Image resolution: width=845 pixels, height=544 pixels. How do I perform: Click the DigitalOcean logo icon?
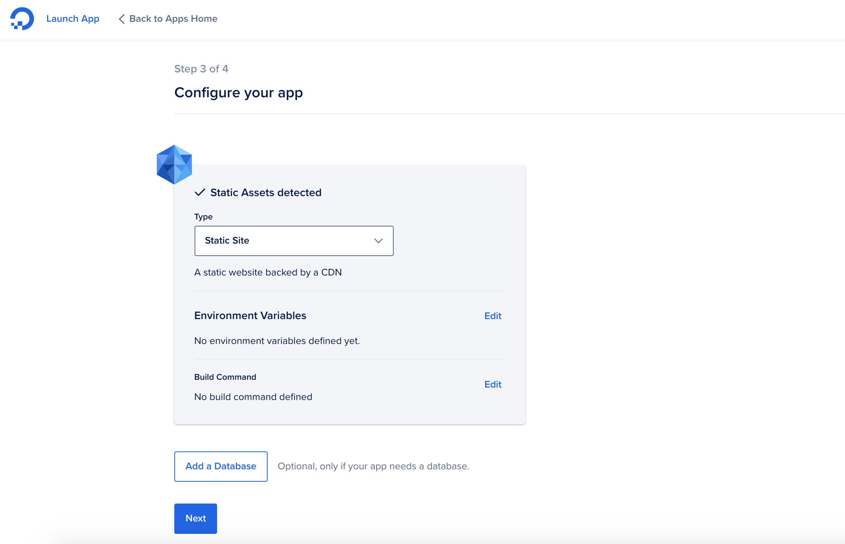(x=22, y=19)
